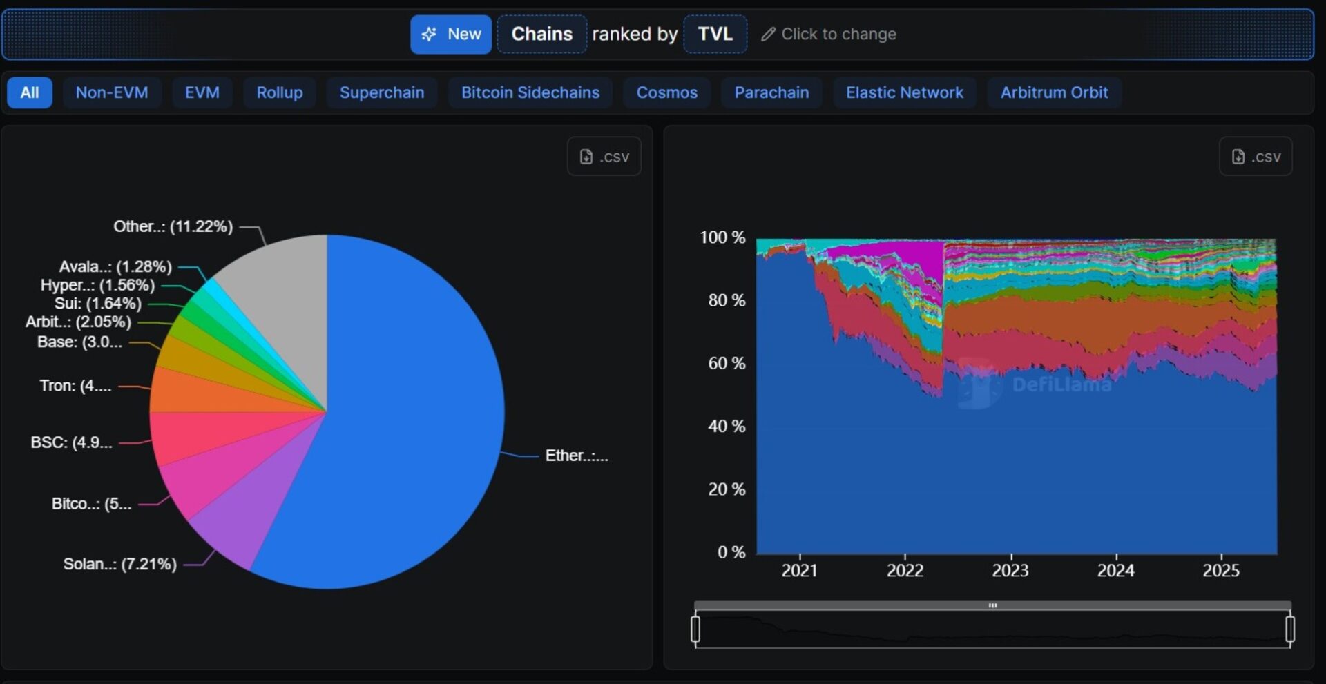The image size is (1326, 684).
Task: Grab the right range slider handle
Action: click(1289, 629)
